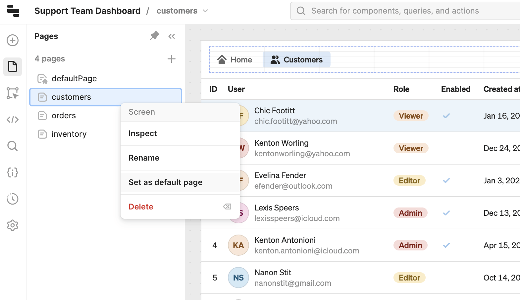This screenshot has width=520, height=300.
Task: Click the Retool logo icon
Action: (x=13, y=11)
